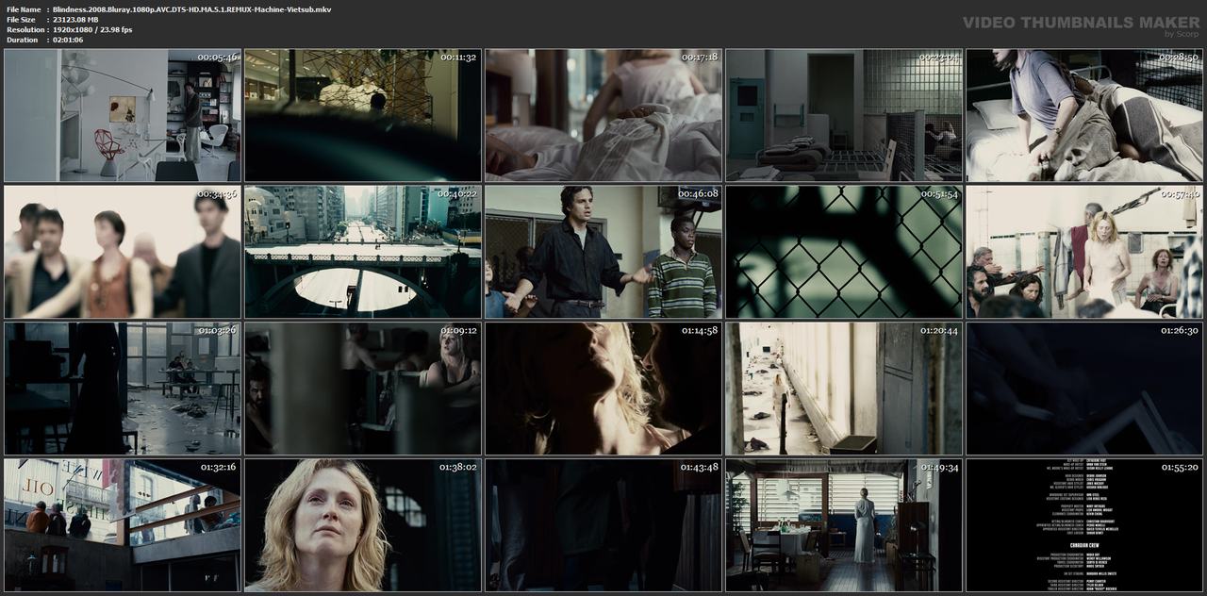This screenshot has width=1207, height=596.
Task: Choose the littered corridor frame at 01:20:44
Action: (x=844, y=389)
